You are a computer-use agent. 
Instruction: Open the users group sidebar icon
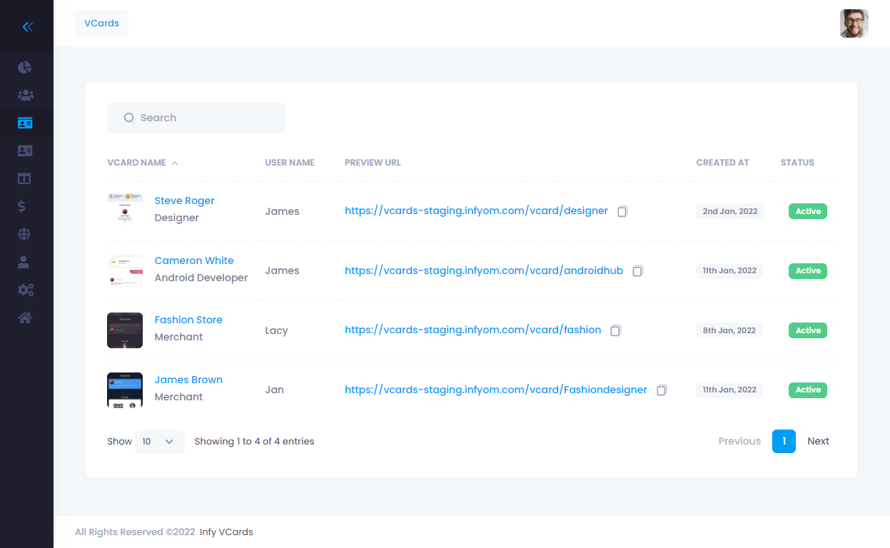[x=25, y=96]
